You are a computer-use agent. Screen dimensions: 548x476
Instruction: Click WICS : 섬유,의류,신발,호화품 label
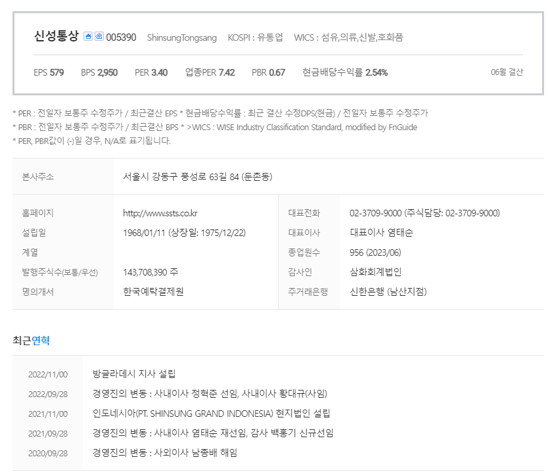click(348, 37)
